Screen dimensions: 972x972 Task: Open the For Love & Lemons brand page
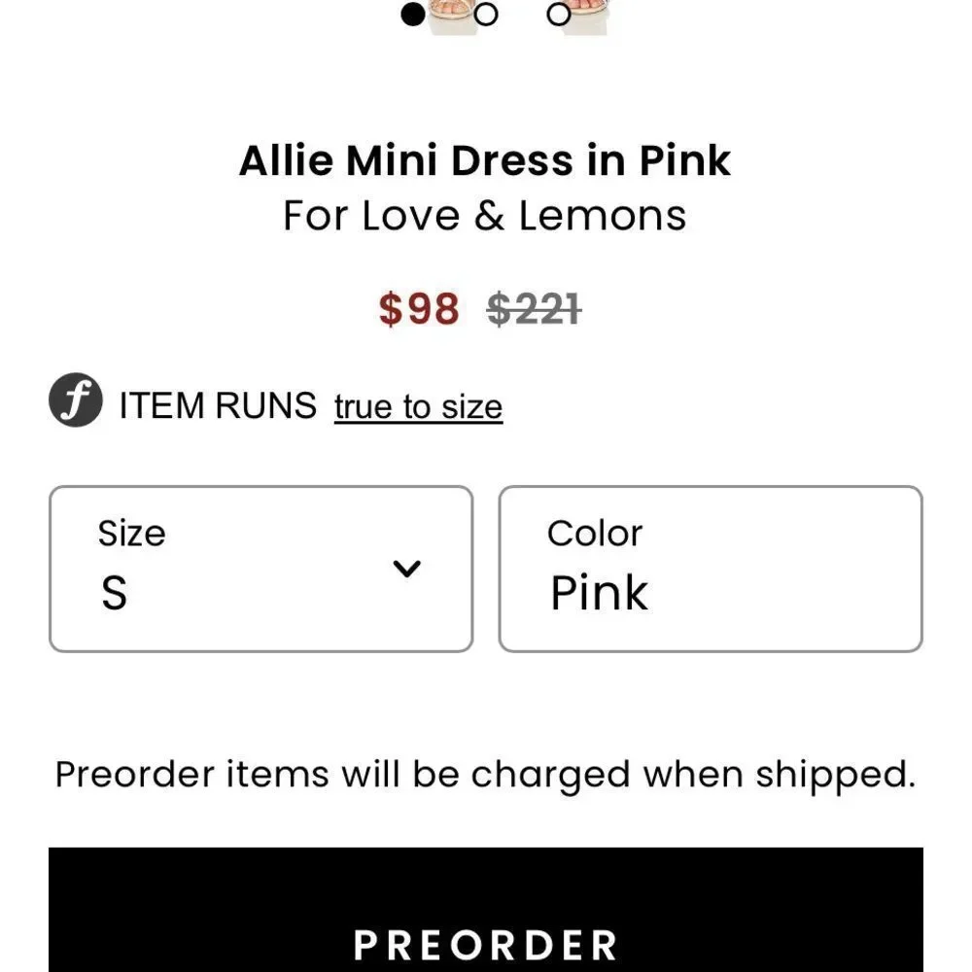tap(485, 215)
